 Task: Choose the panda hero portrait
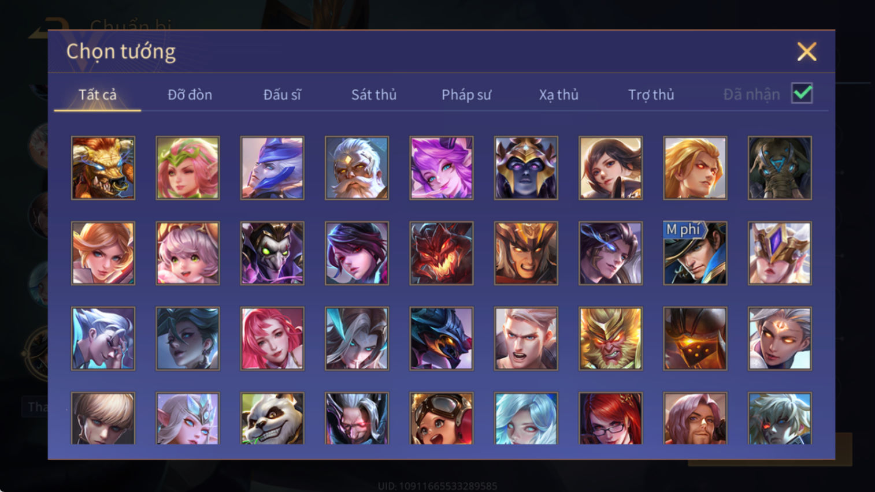point(272,419)
